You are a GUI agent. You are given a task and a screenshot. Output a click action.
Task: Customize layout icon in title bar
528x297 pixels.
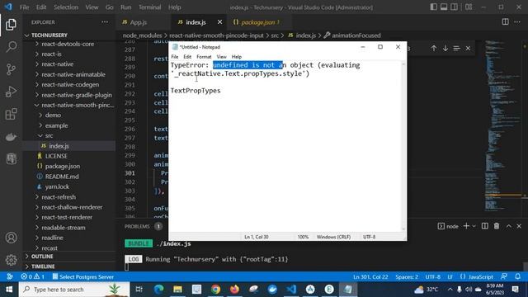coord(469,7)
